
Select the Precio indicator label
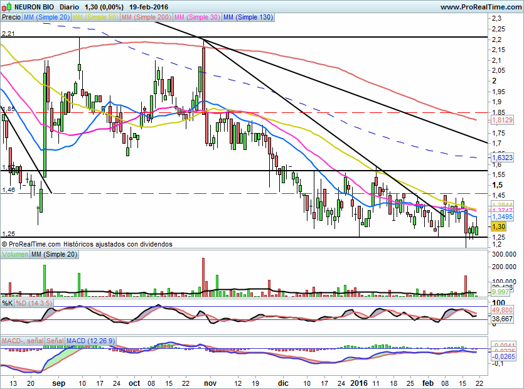[11, 17]
